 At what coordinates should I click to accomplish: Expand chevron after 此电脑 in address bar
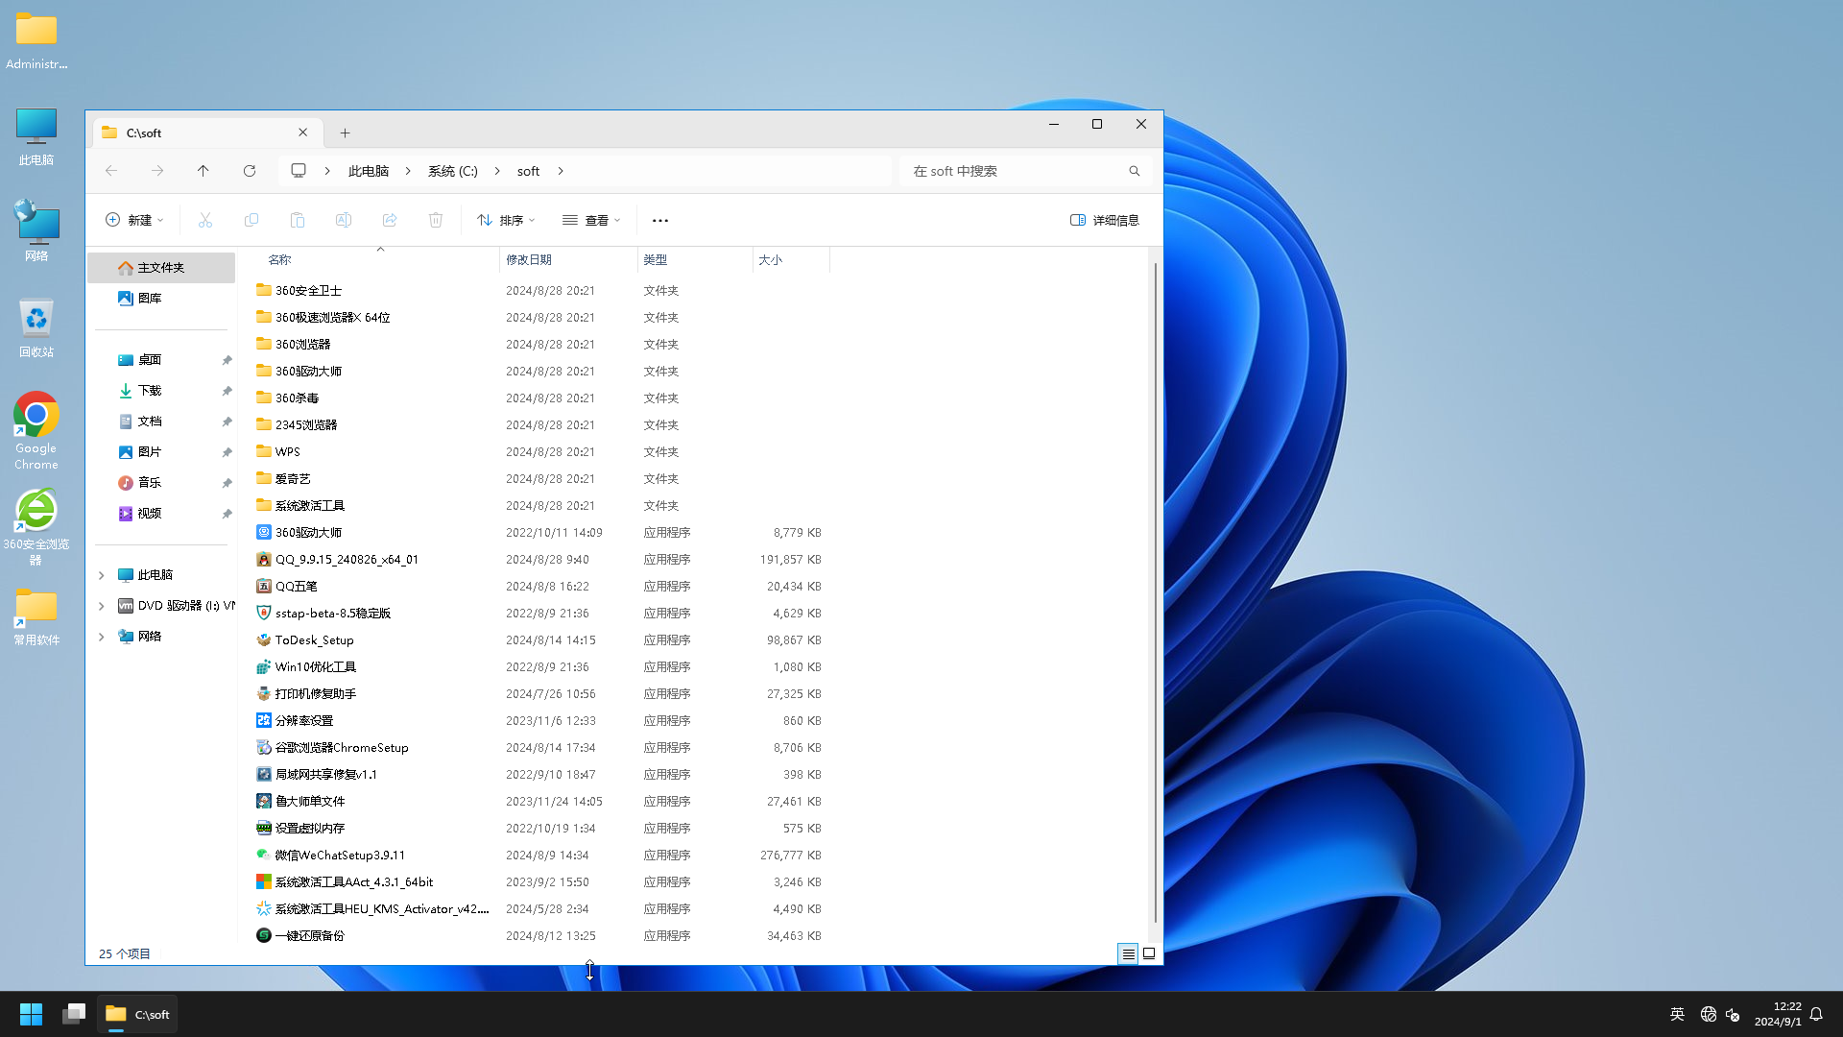pos(408,171)
